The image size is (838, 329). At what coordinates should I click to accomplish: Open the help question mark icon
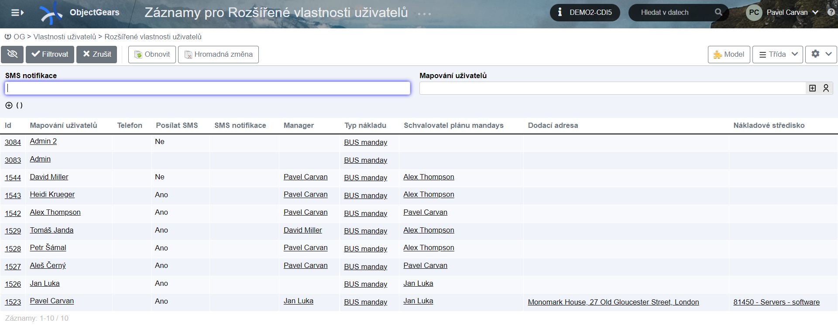831,12
